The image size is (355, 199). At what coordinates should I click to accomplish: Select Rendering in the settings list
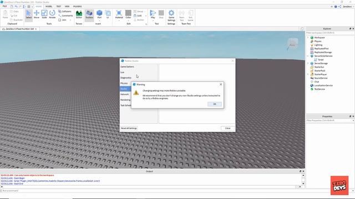click(125, 99)
